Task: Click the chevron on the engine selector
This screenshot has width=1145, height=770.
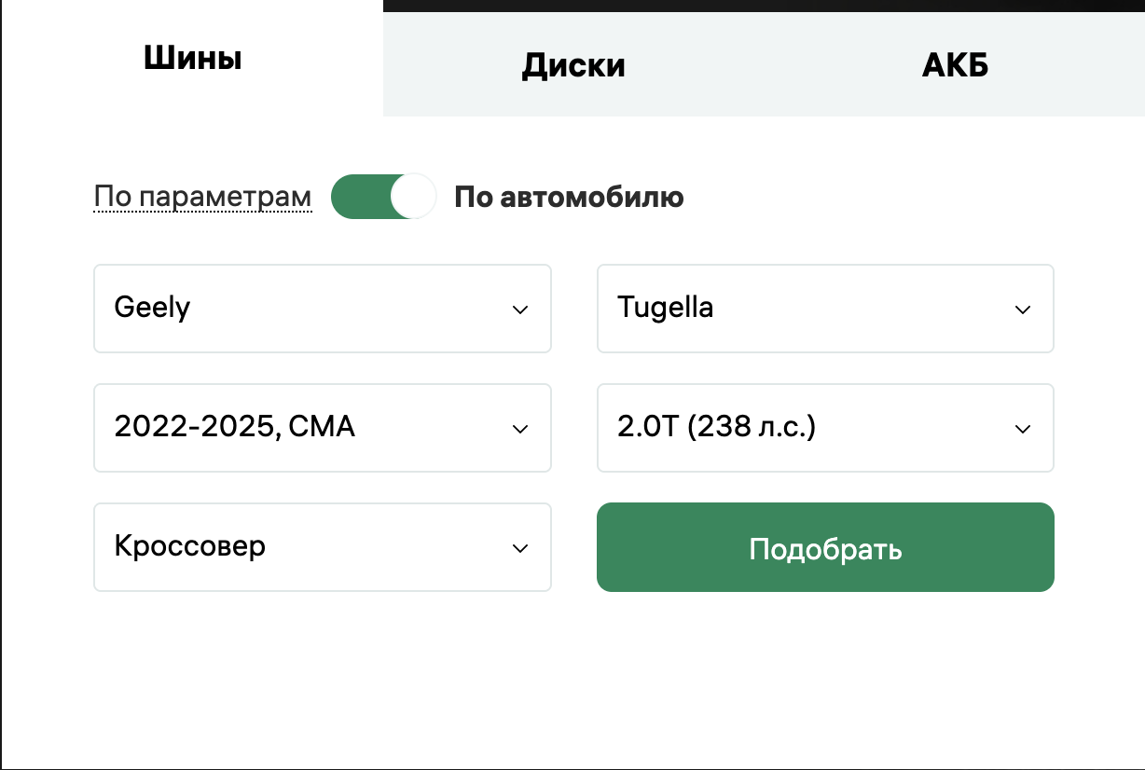Action: pyautogui.click(x=1022, y=428)
